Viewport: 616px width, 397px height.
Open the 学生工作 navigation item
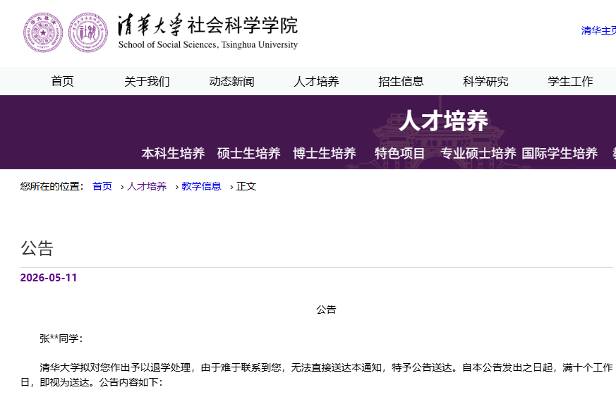coord(570,81)
